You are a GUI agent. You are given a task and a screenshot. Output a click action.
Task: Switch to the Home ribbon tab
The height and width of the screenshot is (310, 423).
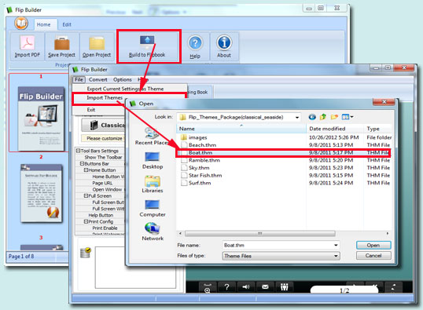[43, 24]
